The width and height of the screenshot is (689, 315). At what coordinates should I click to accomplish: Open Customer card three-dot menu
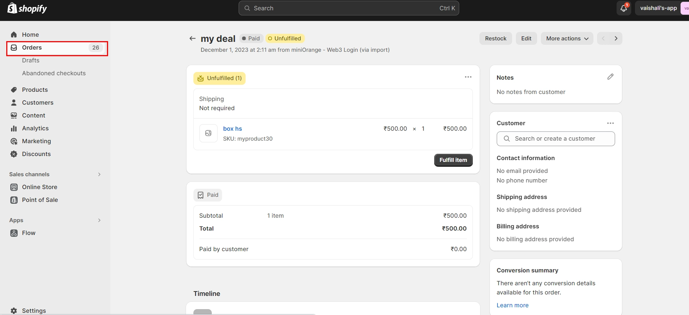click(x=610, y=123)
